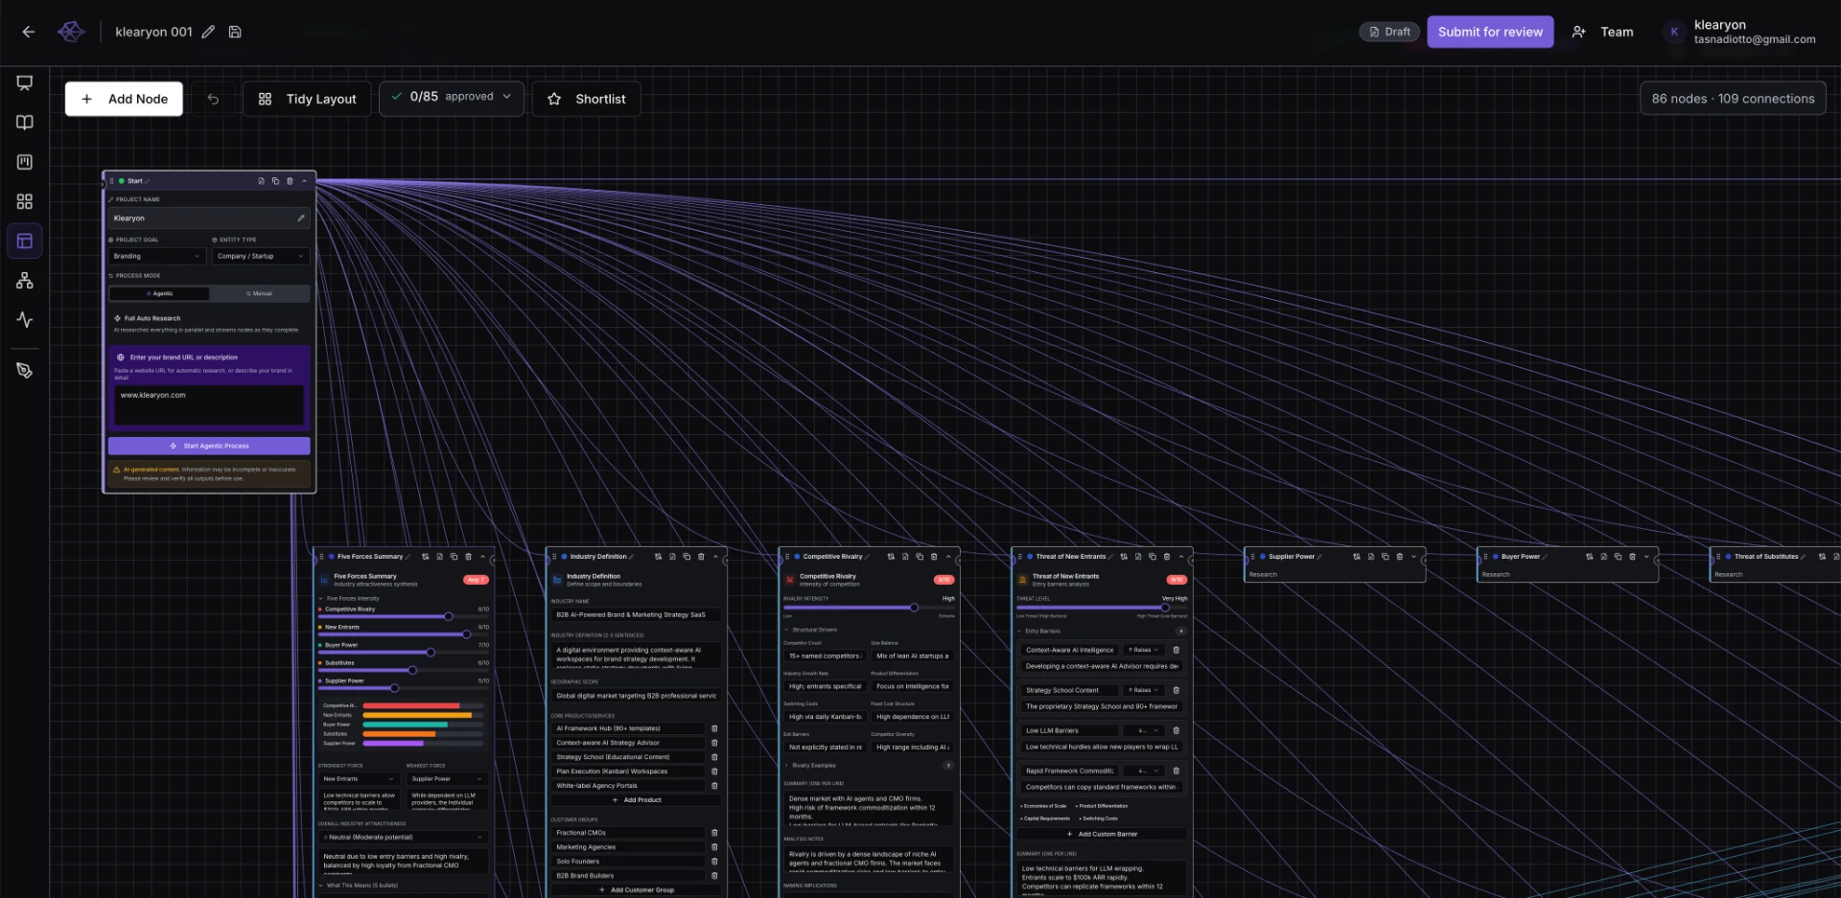Delete the Strategy School Content barrier
The image size is (1841, 898).
click(x=1177, y=690)
